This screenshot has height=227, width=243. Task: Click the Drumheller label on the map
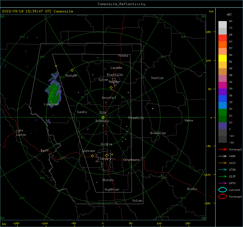(x=158, y=133)
